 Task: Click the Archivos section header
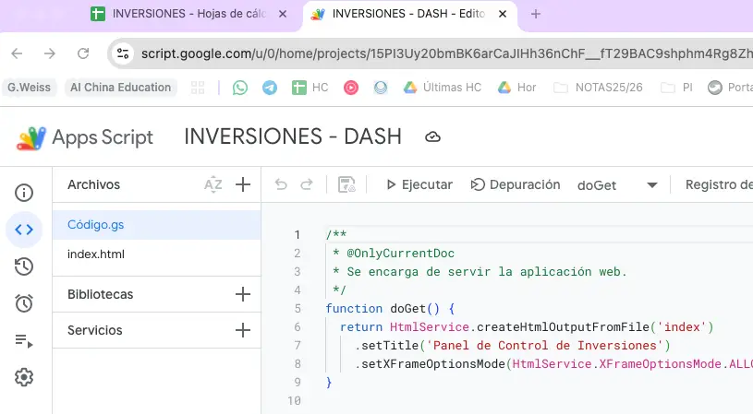pos(93,184)
